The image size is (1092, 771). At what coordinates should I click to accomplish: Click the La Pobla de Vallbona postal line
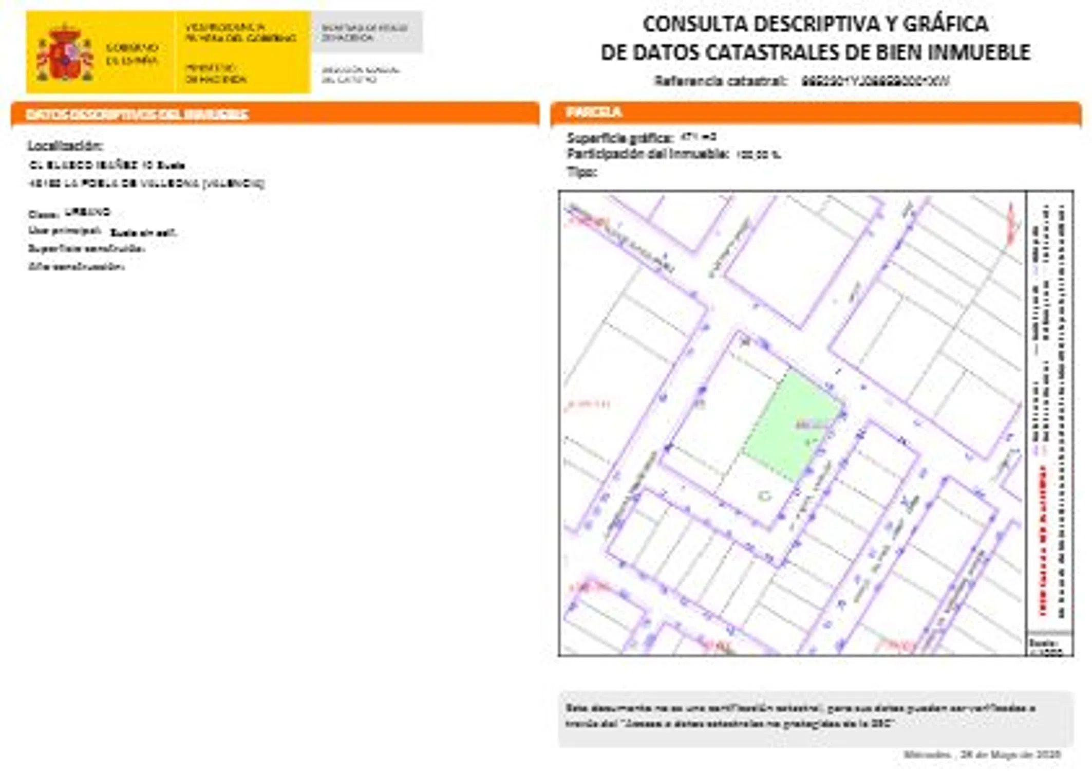coord(146,183)
